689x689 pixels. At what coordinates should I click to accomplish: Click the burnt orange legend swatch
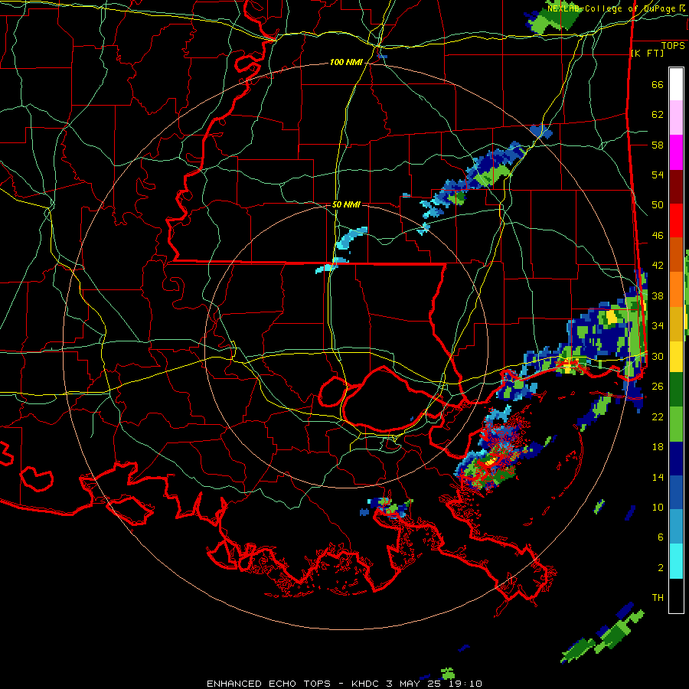[x=676, y=254]
